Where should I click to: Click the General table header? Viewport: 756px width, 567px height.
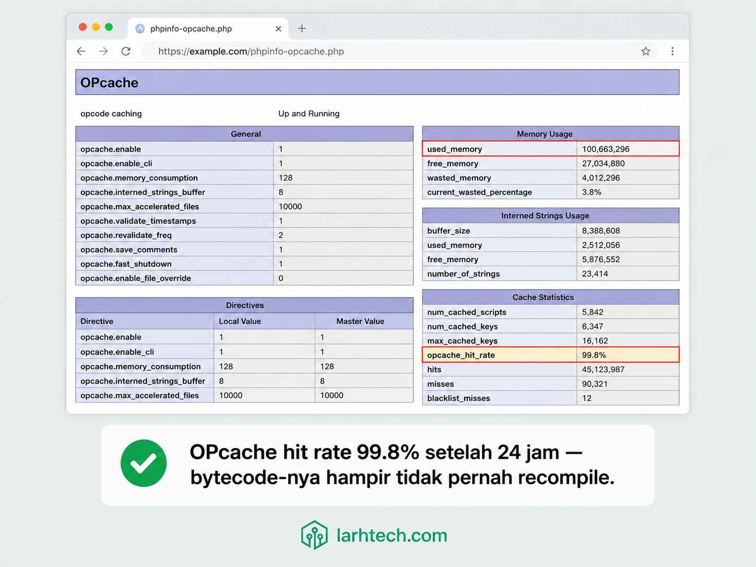click(x=244, y=134)
